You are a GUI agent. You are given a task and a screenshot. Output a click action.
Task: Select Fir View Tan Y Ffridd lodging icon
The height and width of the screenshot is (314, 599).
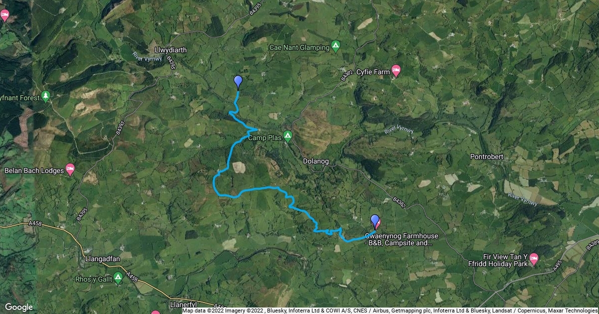pos(534,258)
